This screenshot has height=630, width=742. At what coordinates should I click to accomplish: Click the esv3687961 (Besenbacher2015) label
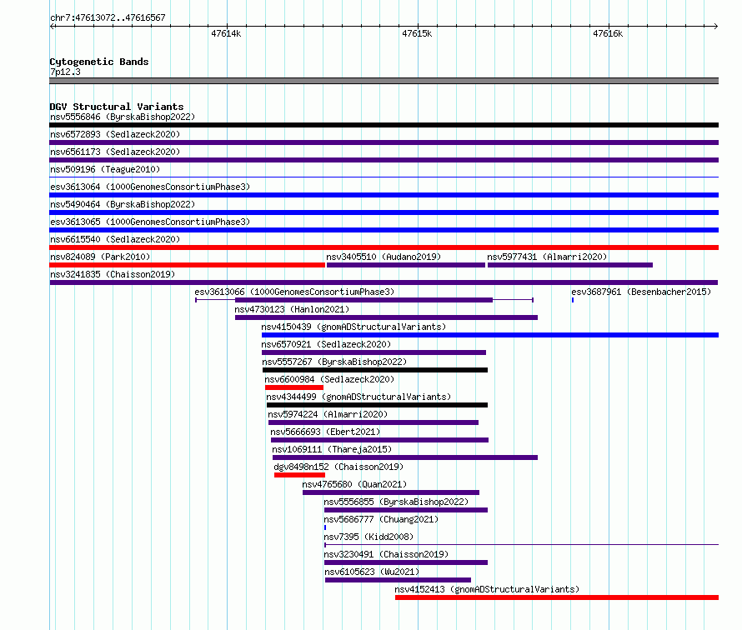click(641, 292)
